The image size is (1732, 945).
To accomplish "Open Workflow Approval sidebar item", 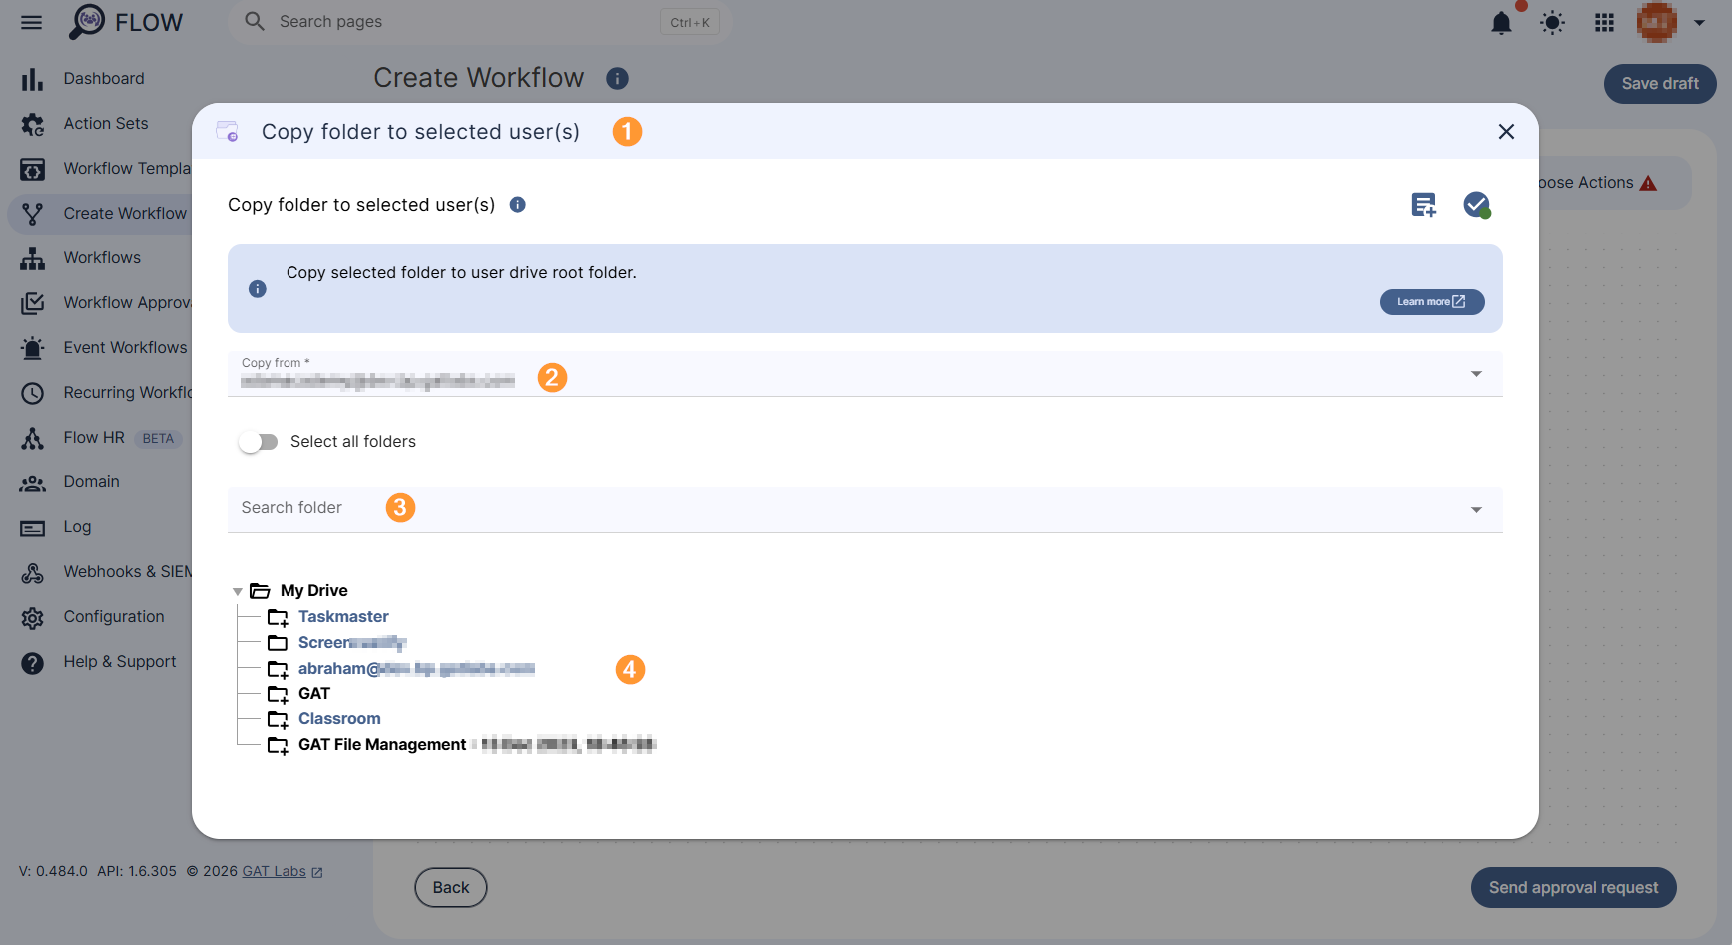I will pyautogui.click(x=127, y=303).
